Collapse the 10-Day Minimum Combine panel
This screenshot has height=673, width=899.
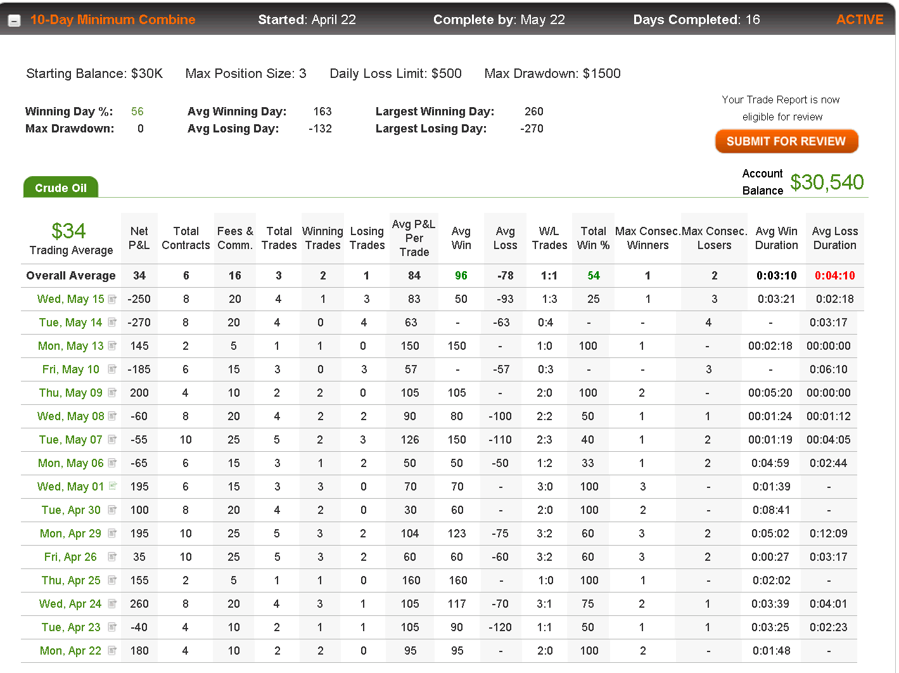(14, 20)
